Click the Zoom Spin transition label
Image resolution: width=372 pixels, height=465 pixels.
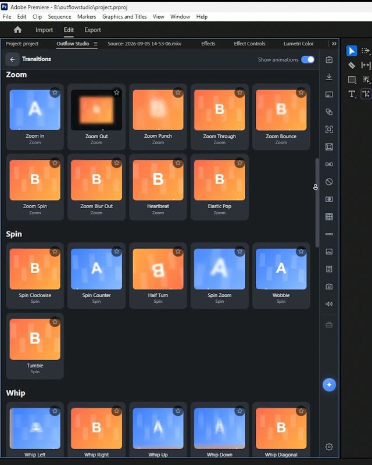pos(35,206)
